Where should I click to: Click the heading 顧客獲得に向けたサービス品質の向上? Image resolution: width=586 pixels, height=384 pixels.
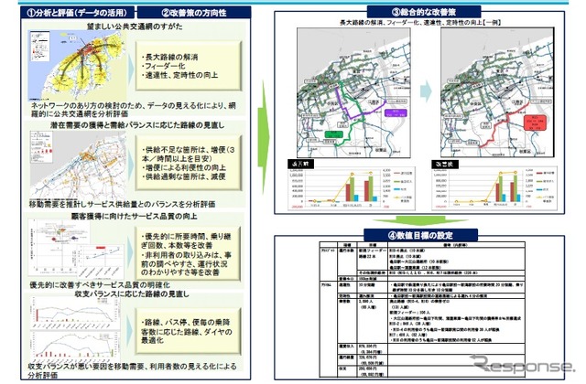coord(135,216)
